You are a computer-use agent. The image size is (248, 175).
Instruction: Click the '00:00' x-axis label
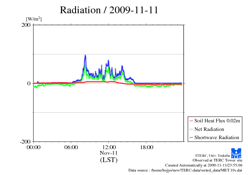click(34, 147)
